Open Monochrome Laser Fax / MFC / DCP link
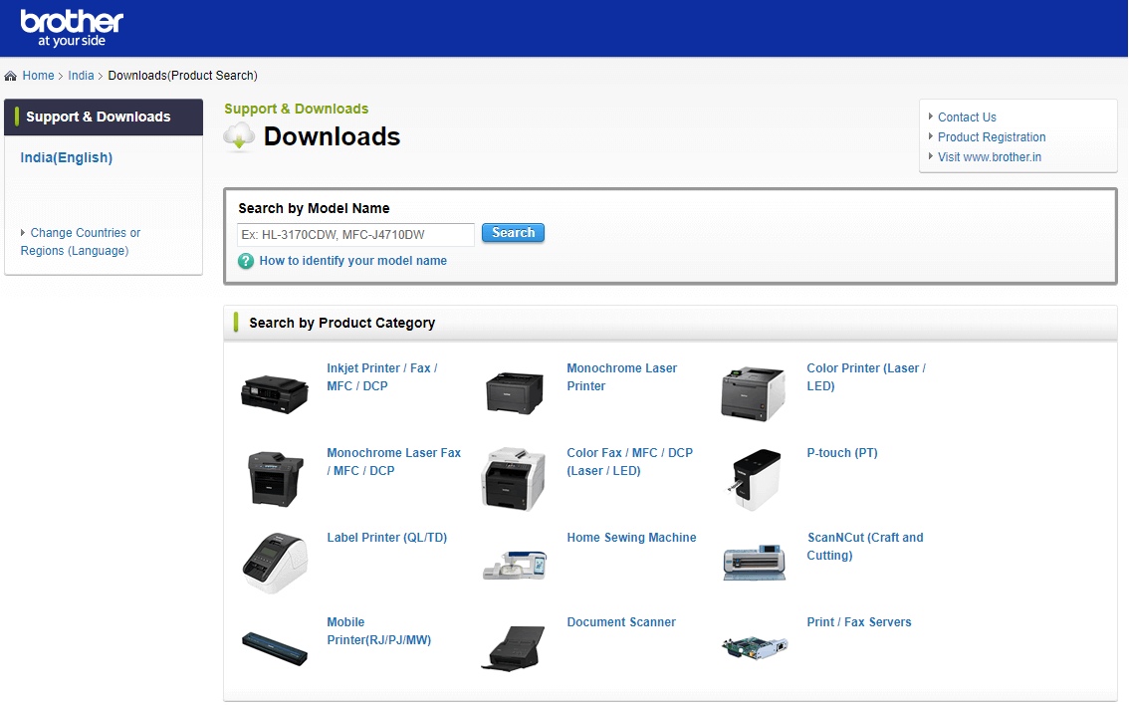 point(394,462)
